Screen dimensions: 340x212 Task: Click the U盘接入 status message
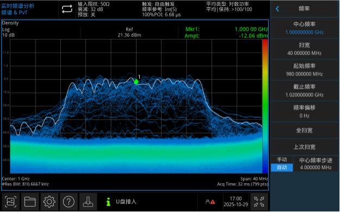point(126,202)
